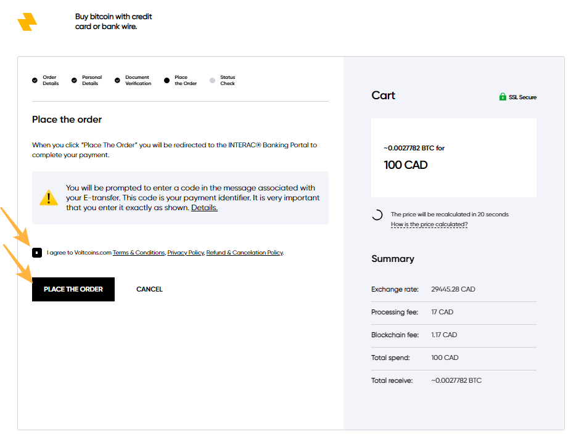The image size is (571, 437).
Task: Click the Total spend value 100 CAD
Action: point(445,357)
